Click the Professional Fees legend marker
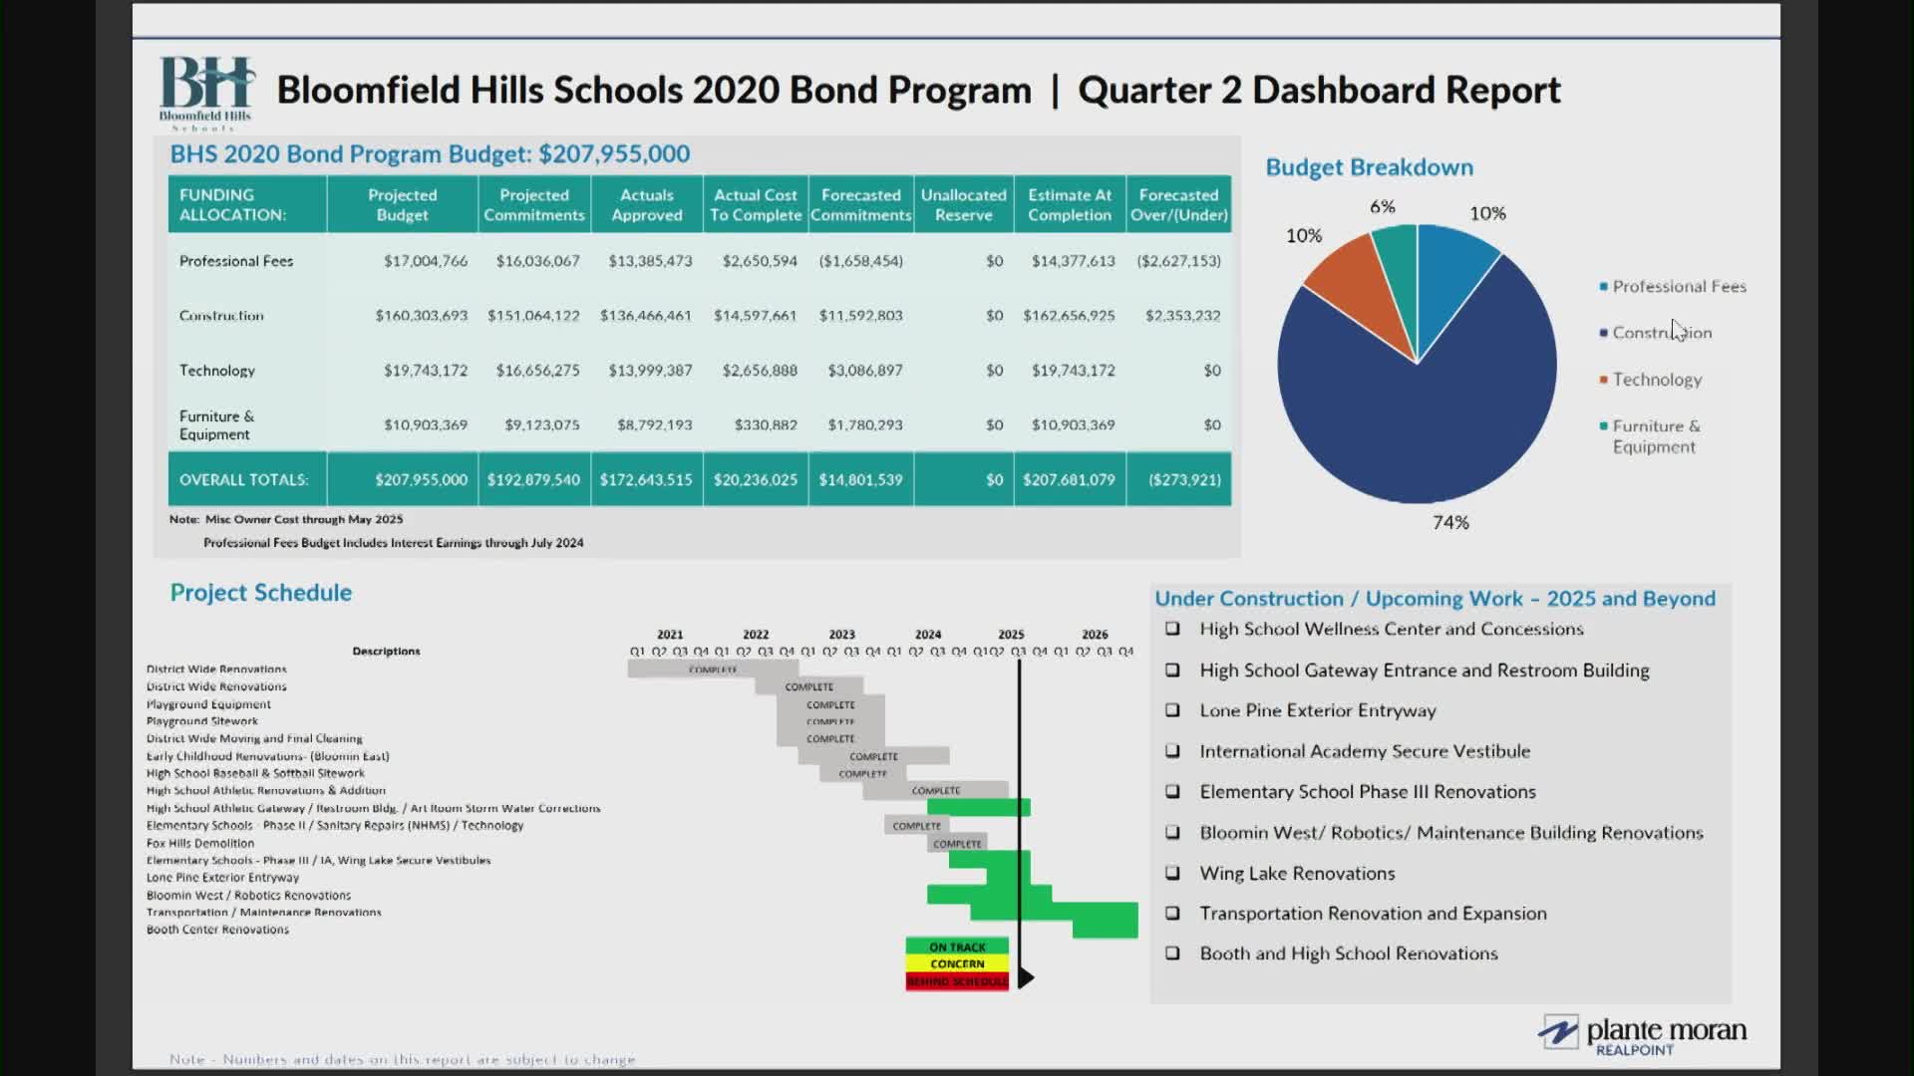This screenshot has width=1914, height=1076. tap(1603, 287)
